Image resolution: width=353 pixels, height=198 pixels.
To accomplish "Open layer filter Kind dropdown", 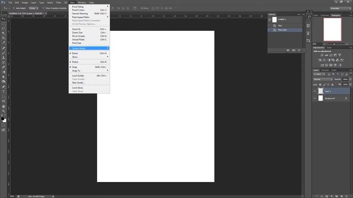I will pos(319,74).
